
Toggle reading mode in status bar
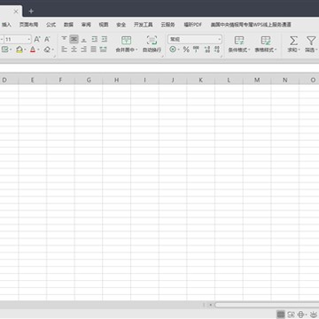[301, 315]
